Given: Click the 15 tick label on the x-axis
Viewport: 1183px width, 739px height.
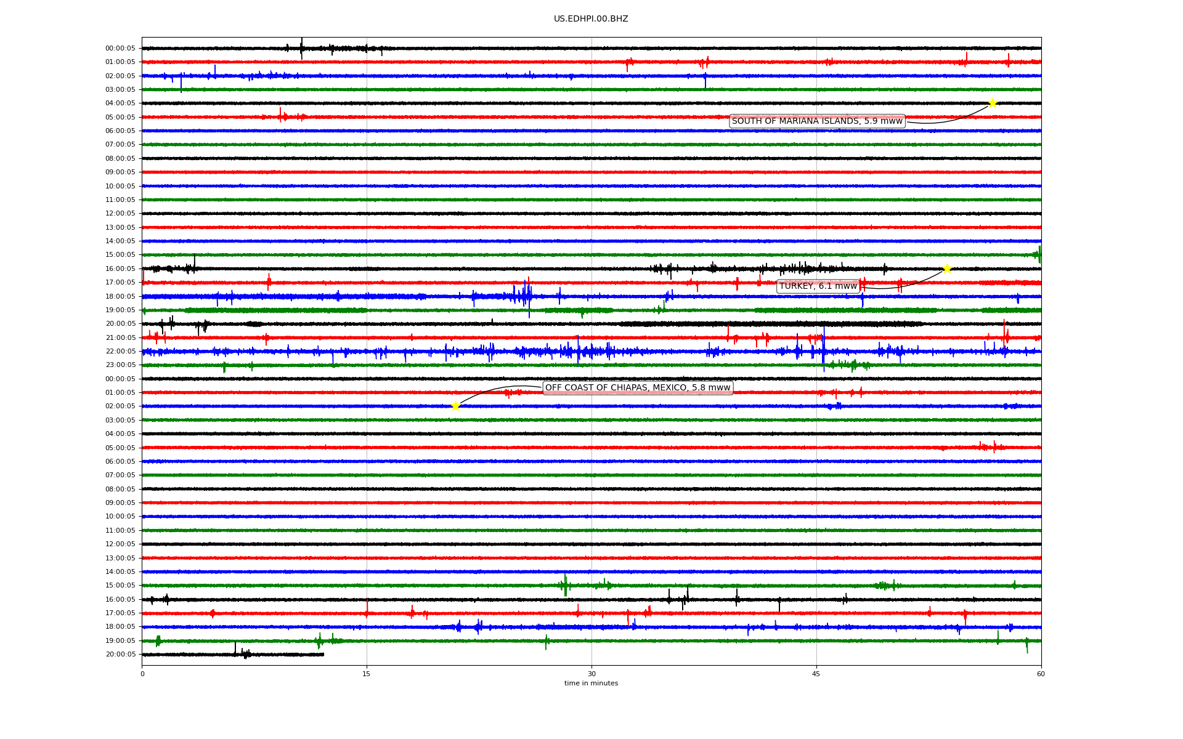Looking at the screenshot, I should coord(367,674).
